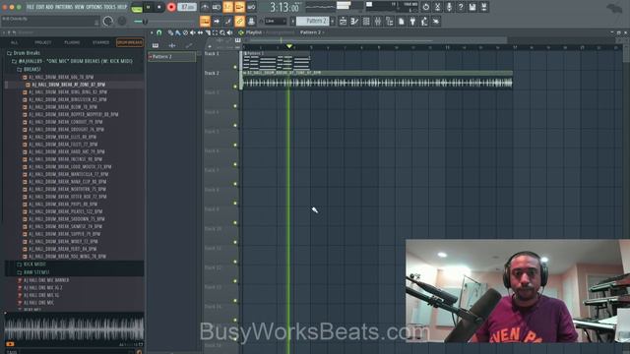Click the red record button
The height and width of the screenshot is (354, 630).
point(171,7)
